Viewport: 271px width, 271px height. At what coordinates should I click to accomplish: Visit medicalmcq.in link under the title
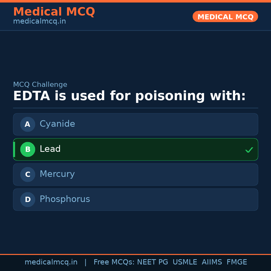click(39, 21)
